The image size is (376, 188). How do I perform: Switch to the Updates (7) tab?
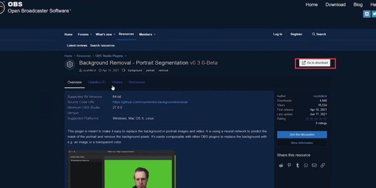tap(97, 82)
